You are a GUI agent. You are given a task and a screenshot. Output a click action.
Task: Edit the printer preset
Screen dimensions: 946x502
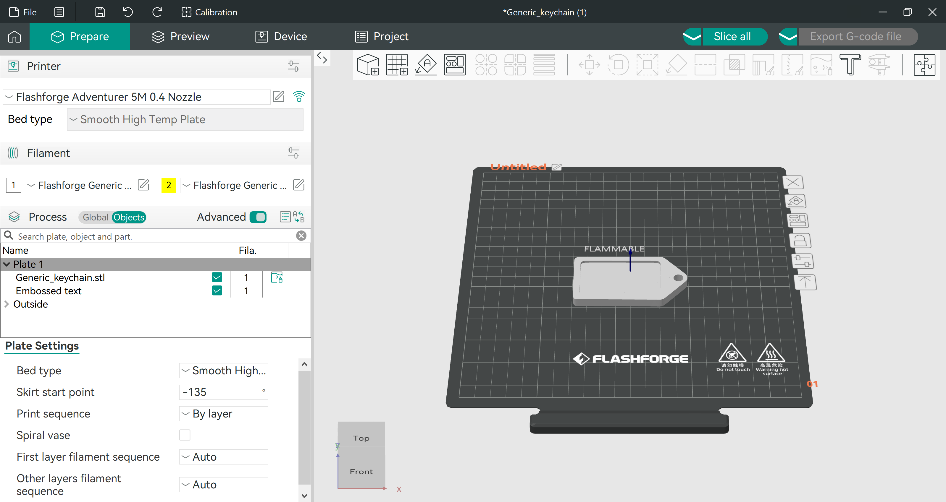point(279,96)
